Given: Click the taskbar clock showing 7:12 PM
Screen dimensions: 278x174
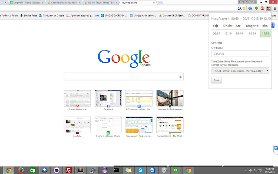Looking at the screenshot, I should [x=270, y=171].
